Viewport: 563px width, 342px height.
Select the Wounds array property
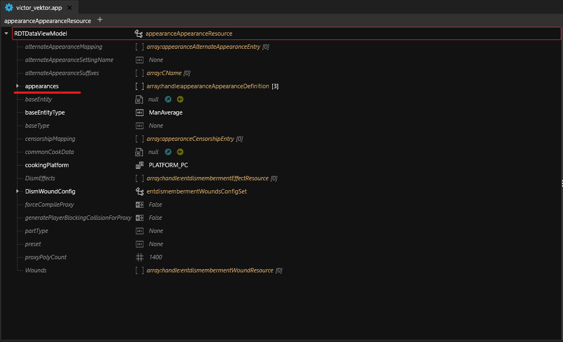(36, 270)
